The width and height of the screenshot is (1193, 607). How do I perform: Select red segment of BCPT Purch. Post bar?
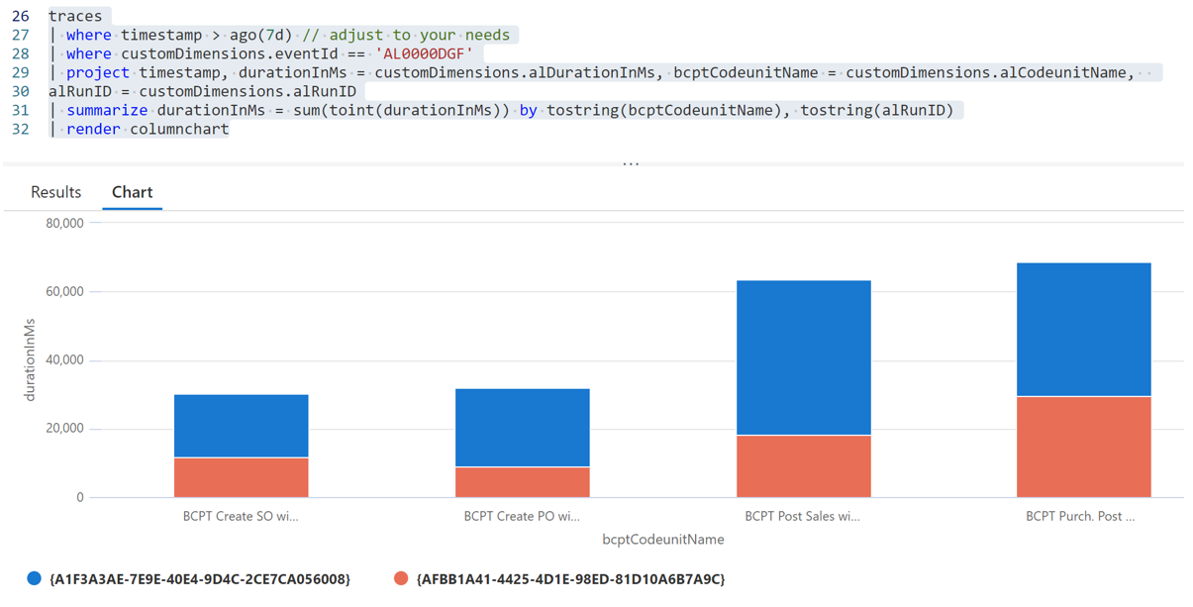pyautogui.click(x=1083, y=447)
